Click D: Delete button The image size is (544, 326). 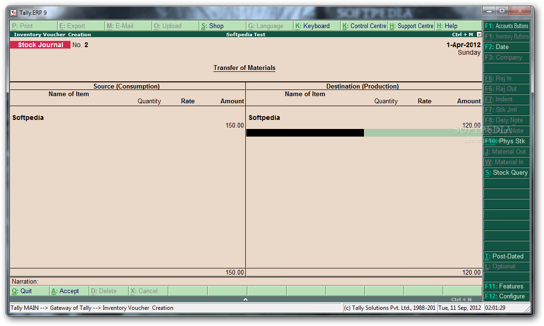[109, 291]
